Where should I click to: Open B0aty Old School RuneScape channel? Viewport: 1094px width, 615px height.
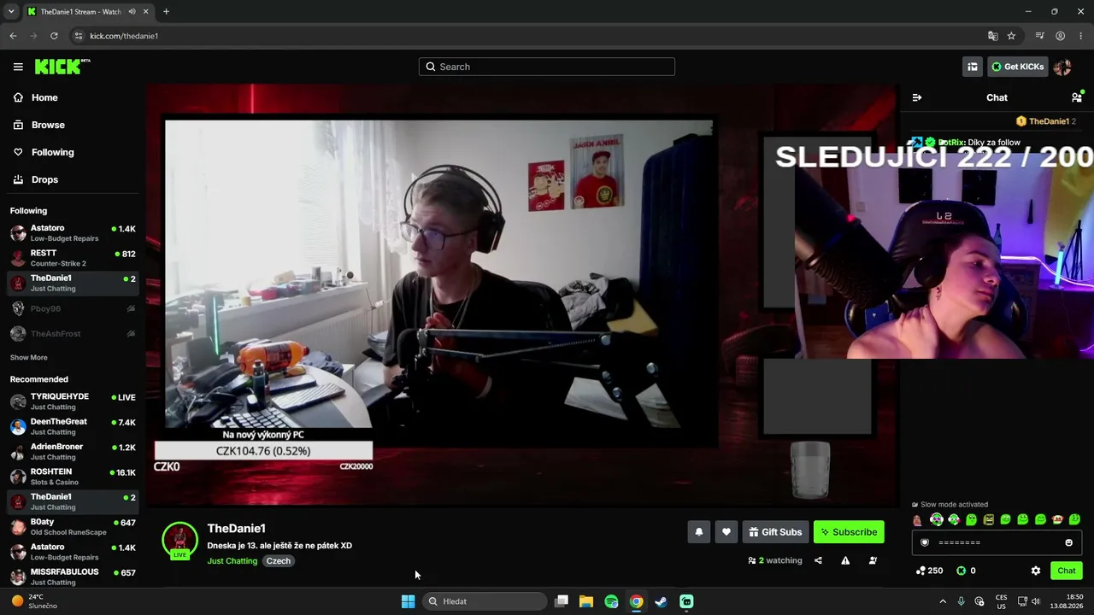pyautogui.click(x=72, y=526)
